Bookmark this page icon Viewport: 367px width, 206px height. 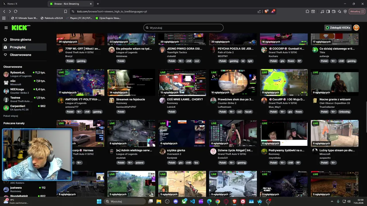[x=65, y=11]
